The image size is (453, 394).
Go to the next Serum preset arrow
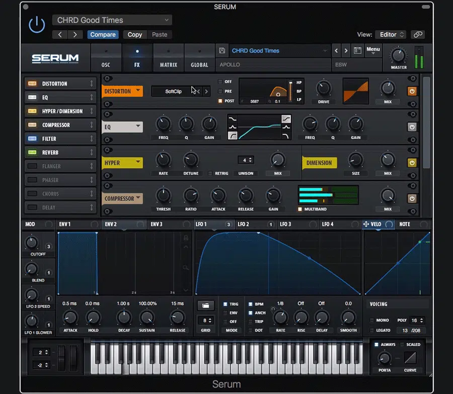(346, 50)
